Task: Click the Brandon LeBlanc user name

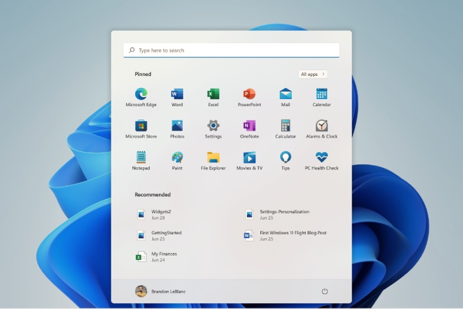Action: click(x=168, y=292)
